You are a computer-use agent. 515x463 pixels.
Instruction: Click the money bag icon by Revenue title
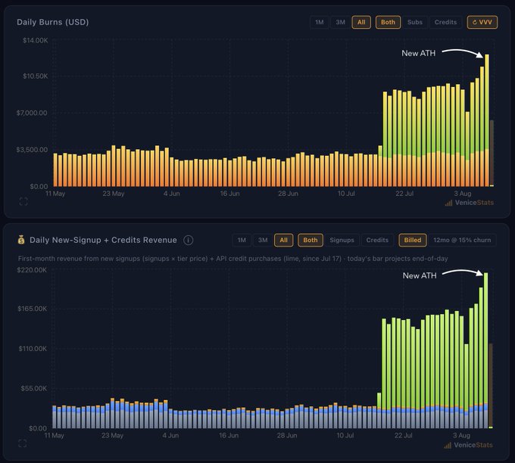21,240
